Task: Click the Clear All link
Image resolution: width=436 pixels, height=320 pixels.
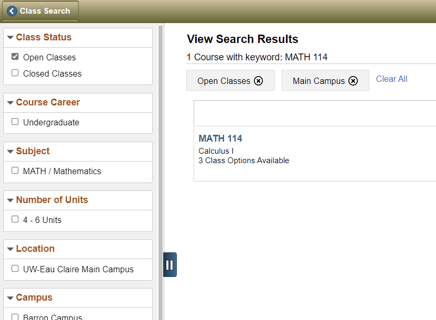Action: point(391,79)
